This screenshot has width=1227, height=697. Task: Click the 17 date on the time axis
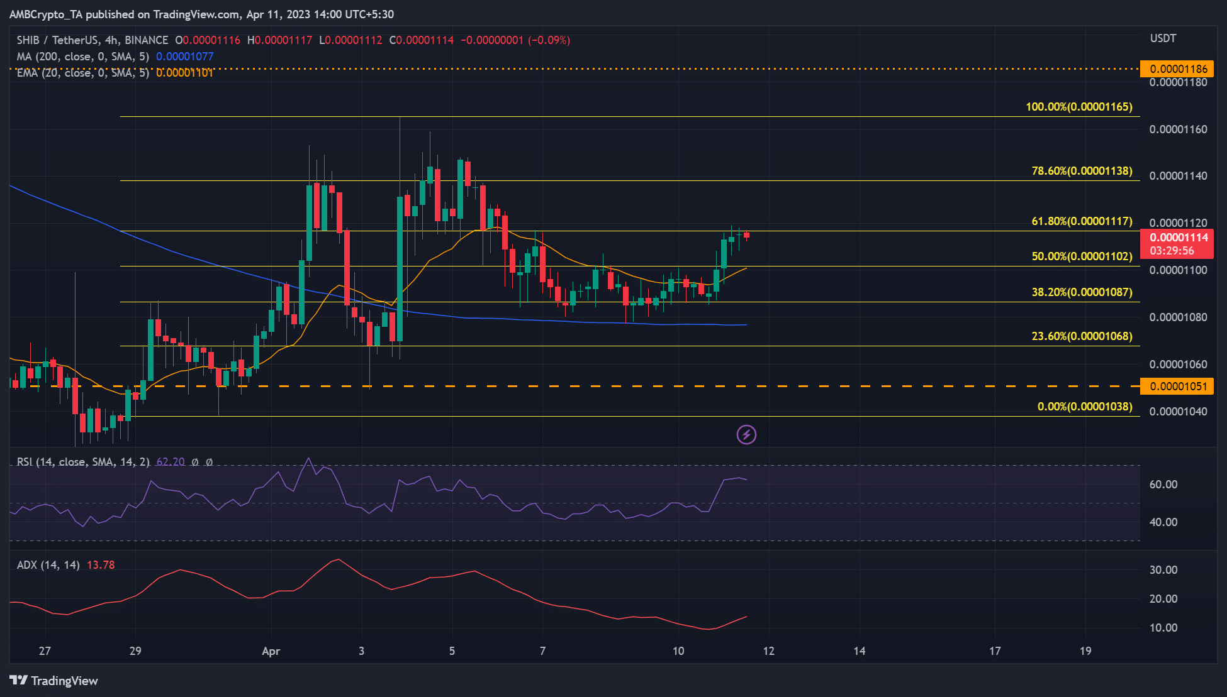coord(995,651)
